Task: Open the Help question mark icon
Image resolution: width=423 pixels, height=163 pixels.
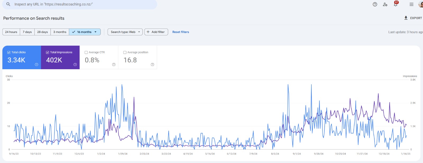Action: (x=375, y=4)
